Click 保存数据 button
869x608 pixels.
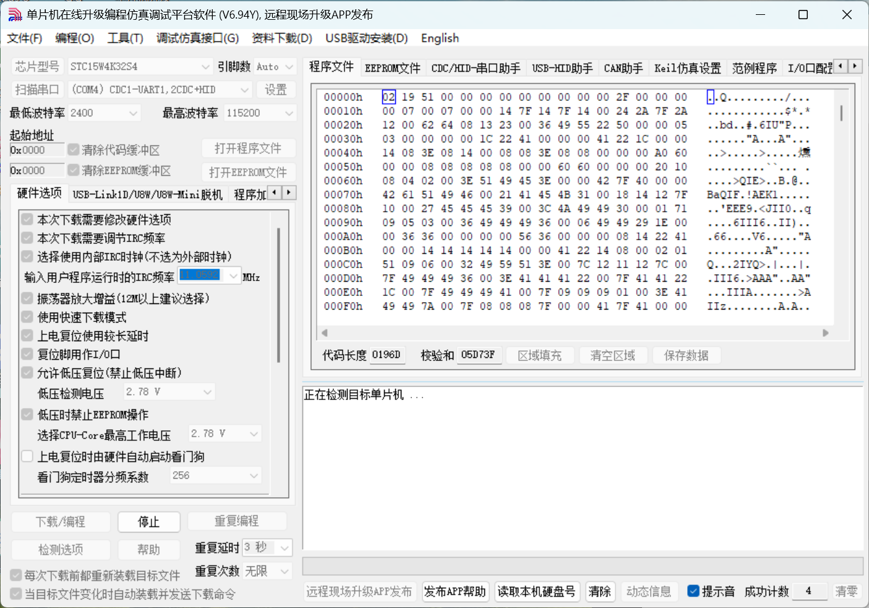(x=687, y=355)
